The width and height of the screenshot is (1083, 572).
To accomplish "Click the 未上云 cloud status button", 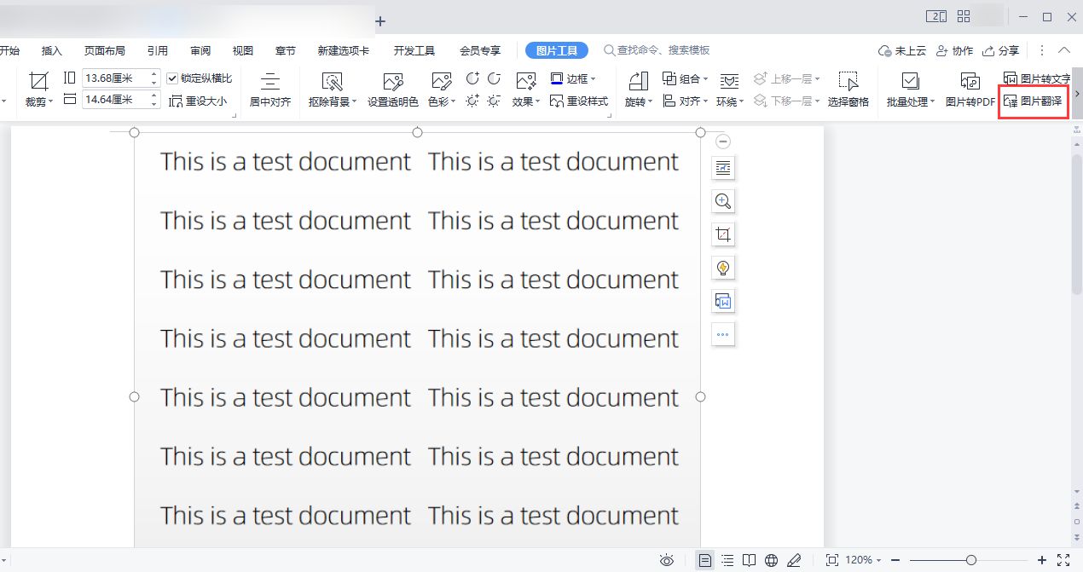I will pos(903,51).
